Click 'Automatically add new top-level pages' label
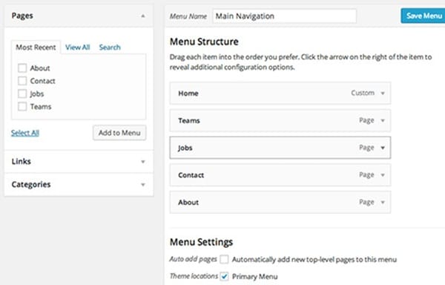Image resolution: width=445 pixels, height=285 pixels. (x=314, y=260)
